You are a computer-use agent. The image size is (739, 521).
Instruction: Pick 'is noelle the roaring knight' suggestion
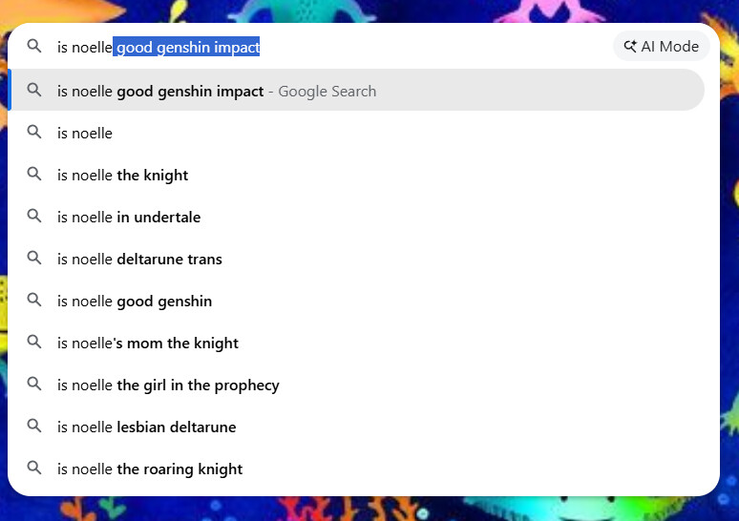coord(357,469)
